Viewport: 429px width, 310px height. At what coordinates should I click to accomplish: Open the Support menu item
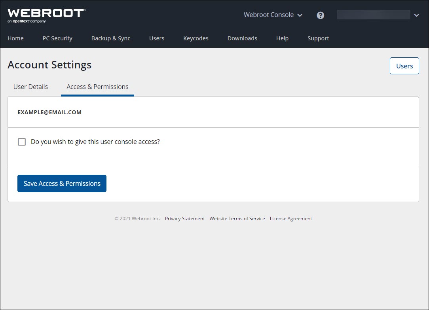pos(318,38)
